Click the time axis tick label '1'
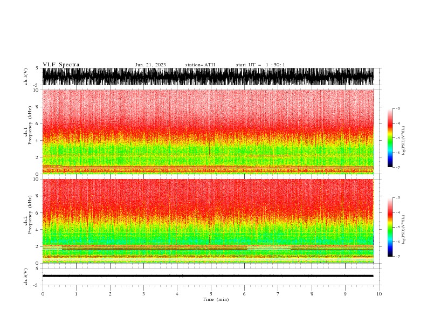Screen dimensions: 427x330 click(x=76, y=294)
